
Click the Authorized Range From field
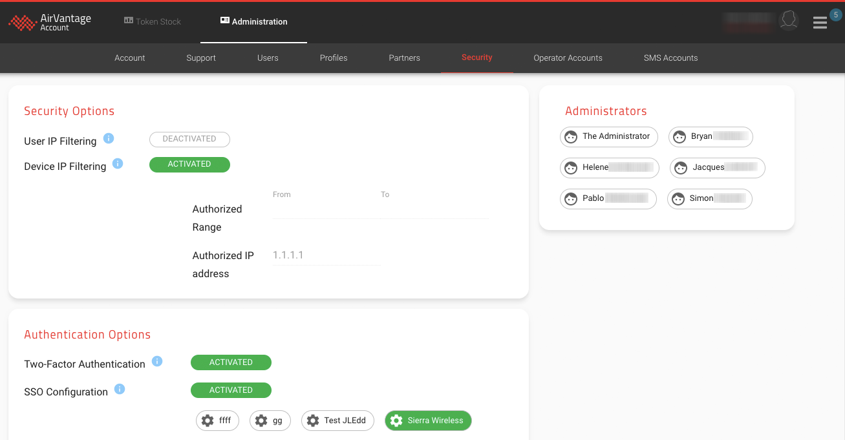click(x=323, y=209)
